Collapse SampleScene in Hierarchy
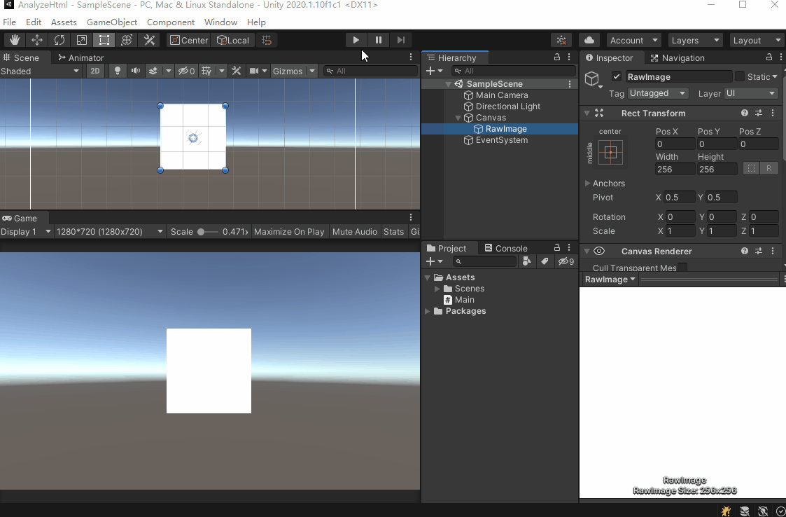Screen dimensions: 786x517 tap(448, 84)
